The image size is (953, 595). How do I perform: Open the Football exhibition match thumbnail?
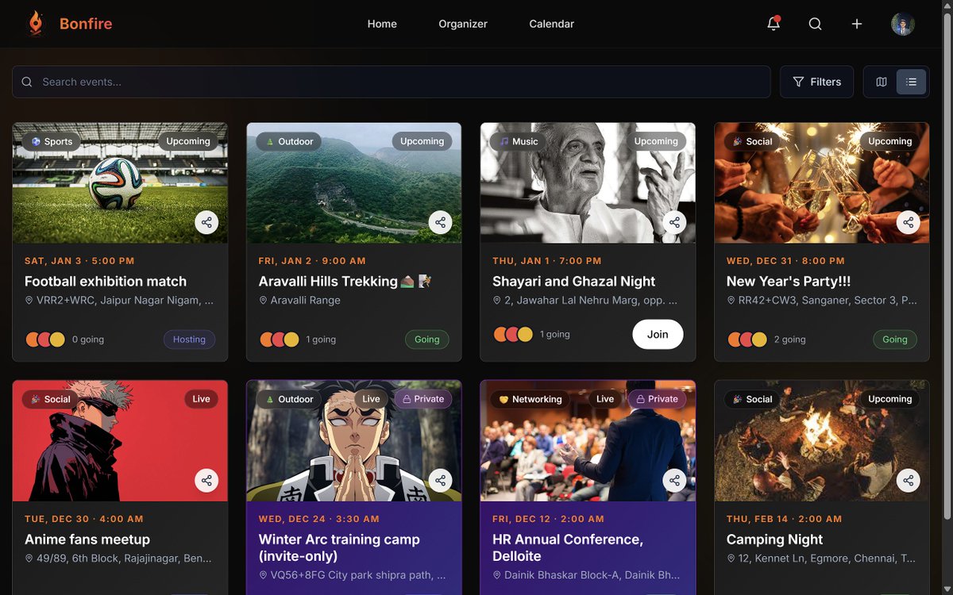click(x=120, y=183)
